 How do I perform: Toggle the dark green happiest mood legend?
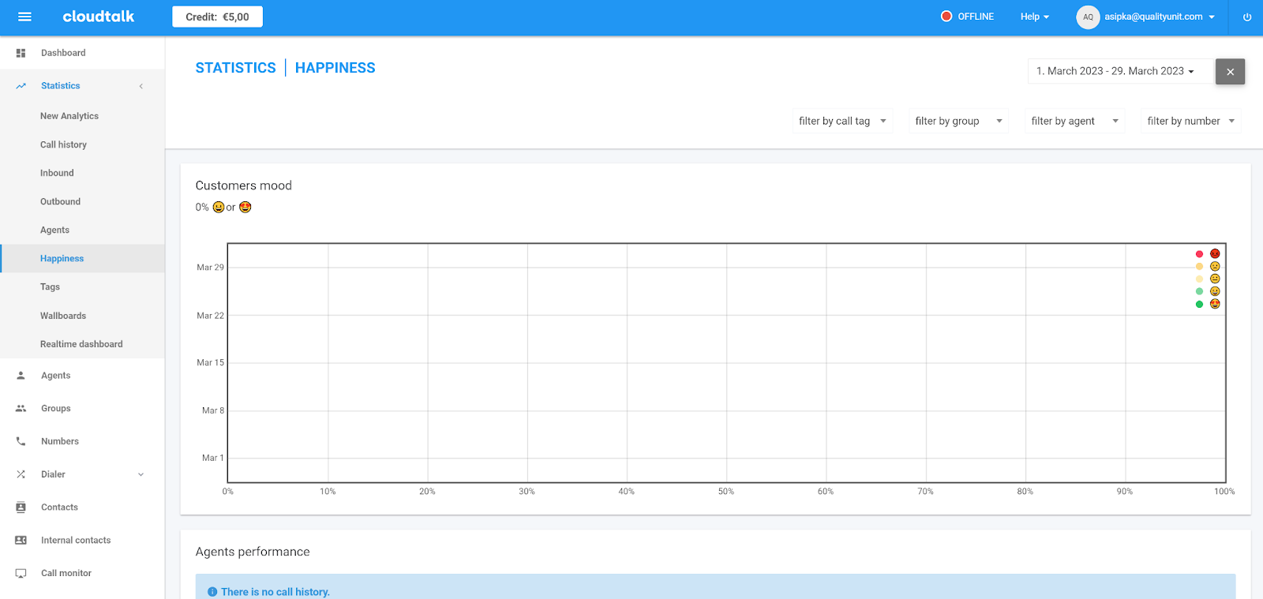[1207, 304]
